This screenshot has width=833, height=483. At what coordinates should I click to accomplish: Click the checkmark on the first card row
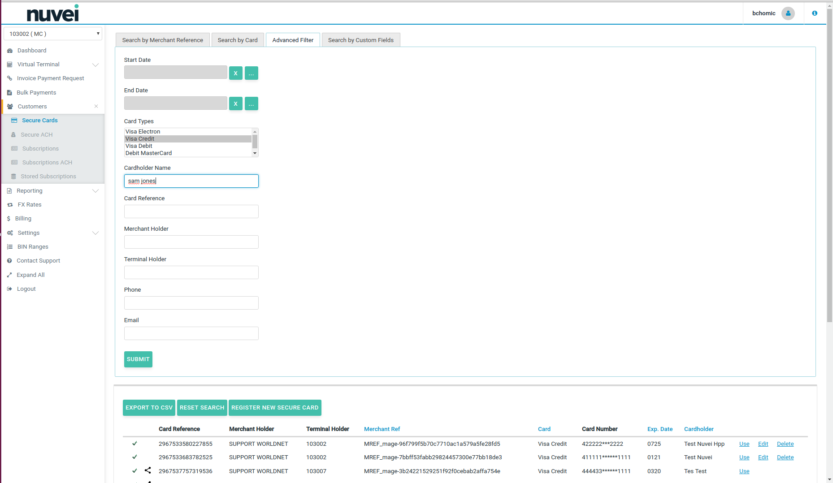(134, 444)
